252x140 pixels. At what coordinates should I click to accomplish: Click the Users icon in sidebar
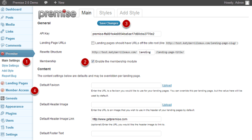click(3, 120)
